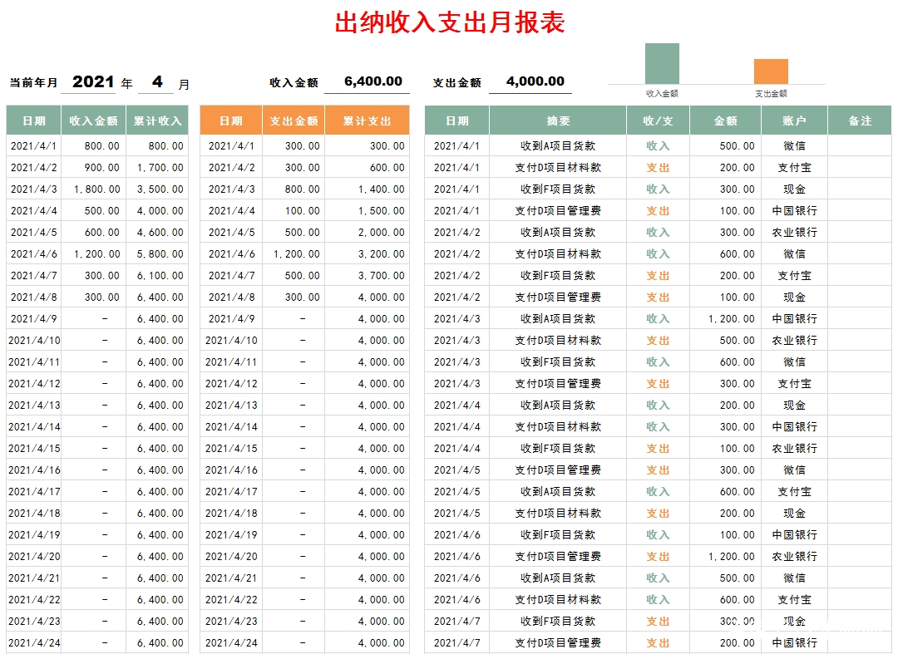This screenshot has width=898, height=654.
Task: Select date 2021/4/15 in expense table
Action: tap(231, 449)
